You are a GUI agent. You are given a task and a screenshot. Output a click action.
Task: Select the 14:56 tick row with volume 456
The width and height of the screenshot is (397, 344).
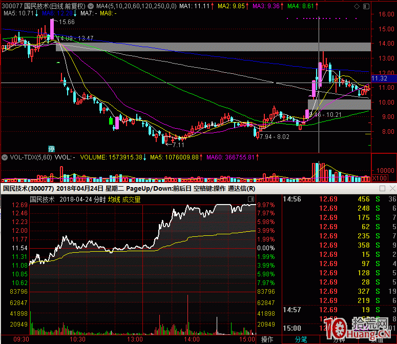[x=339, y=199]
